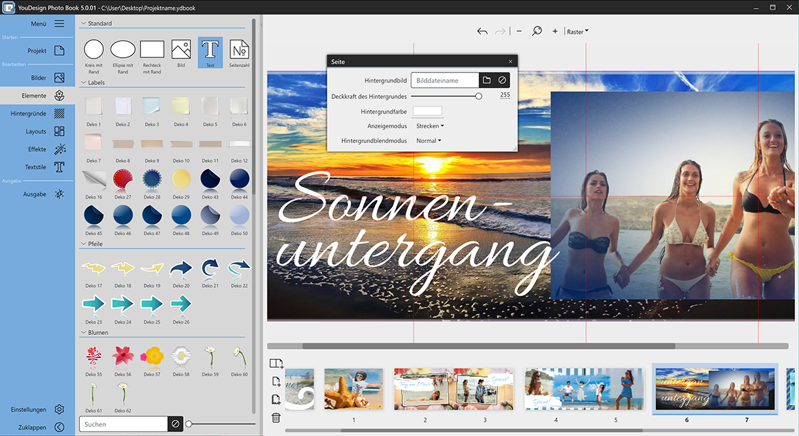The image size is (799, 436).
Task: Open the Hintergrundblendmodus Normal dropdown
Action: (428, 141)
